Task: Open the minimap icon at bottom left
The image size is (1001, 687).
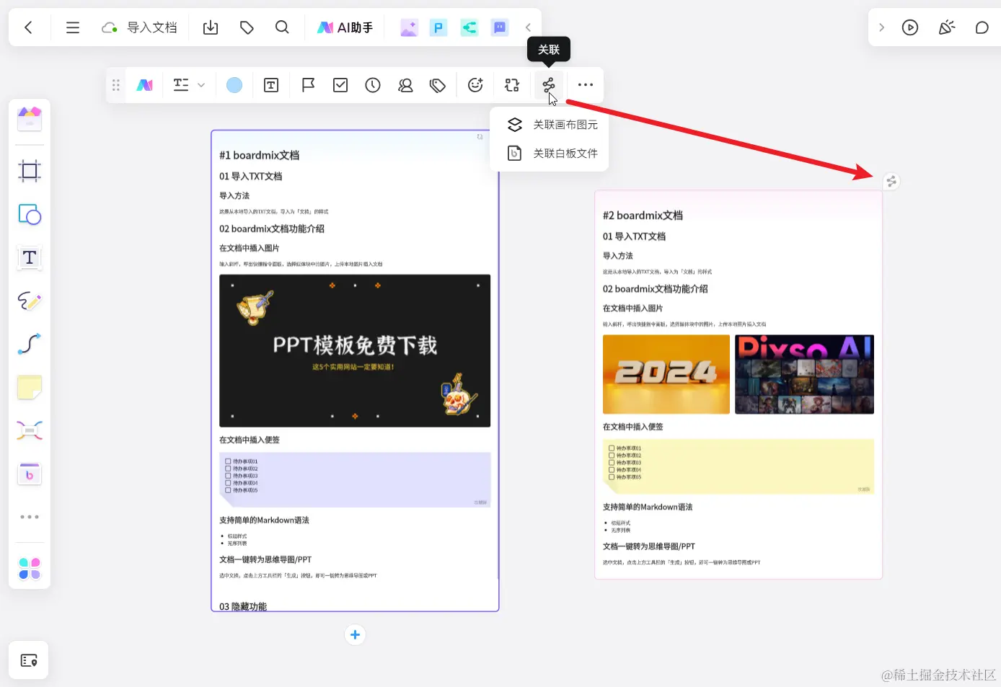Action: [29, 660]
